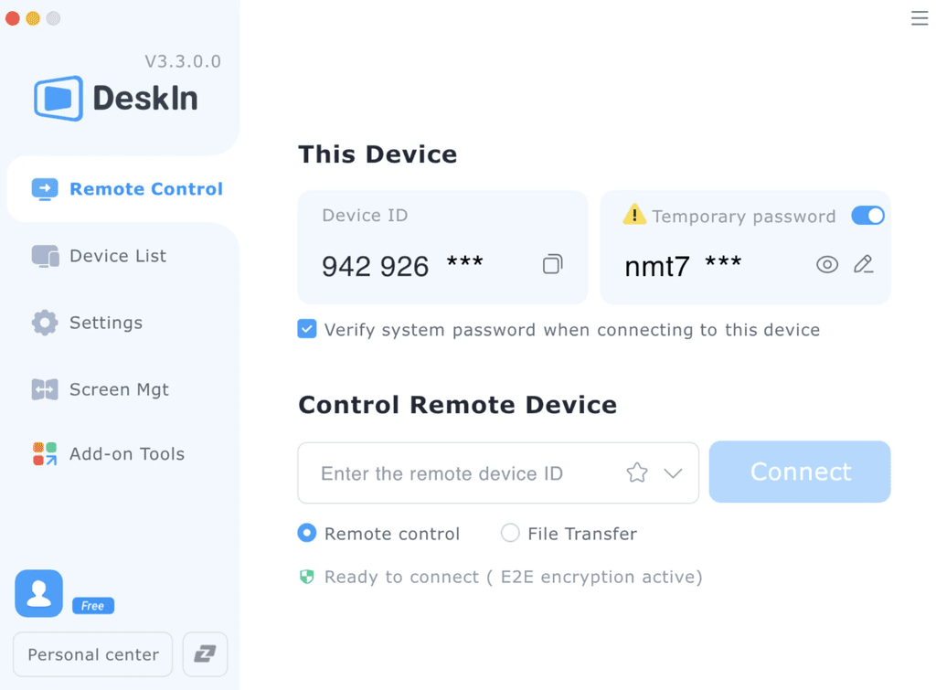This screenshot has width=936, height=690.
Task: Reveal the temporary password with the eye icon
Action: tap(827, 264)
